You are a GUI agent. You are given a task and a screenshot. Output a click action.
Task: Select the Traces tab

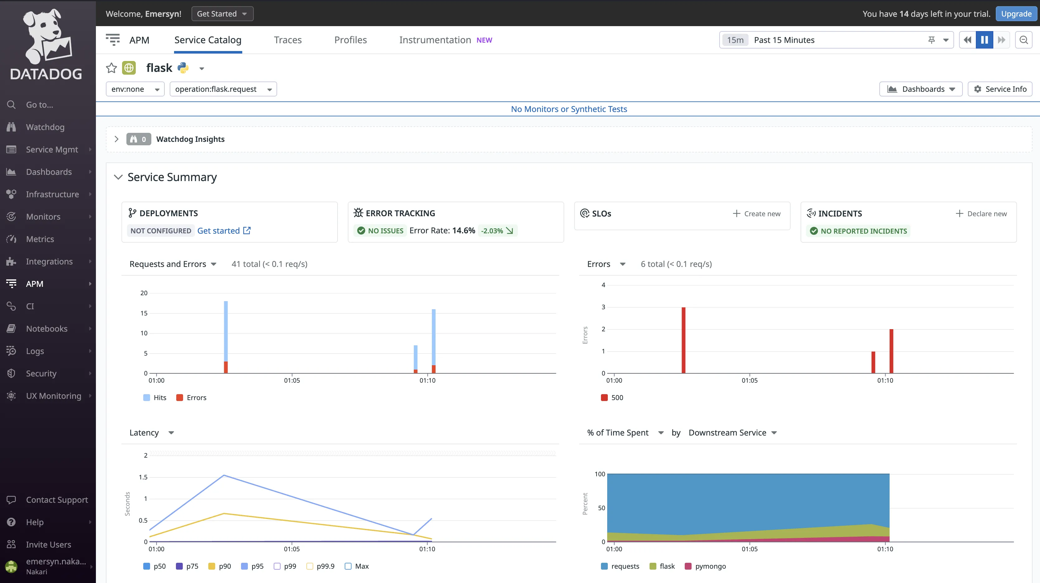(x=288, y=39)
